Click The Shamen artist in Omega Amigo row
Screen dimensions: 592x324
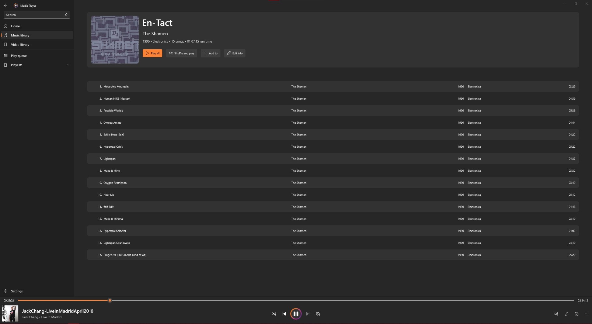pyautogui.click(x=299, y=123)
